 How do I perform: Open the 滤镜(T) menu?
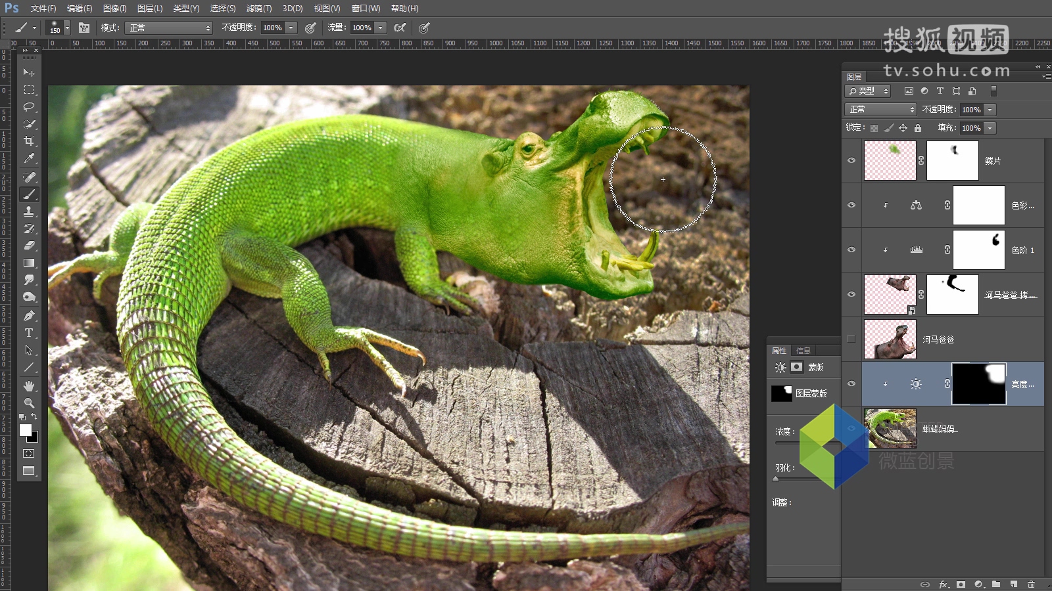258,9
